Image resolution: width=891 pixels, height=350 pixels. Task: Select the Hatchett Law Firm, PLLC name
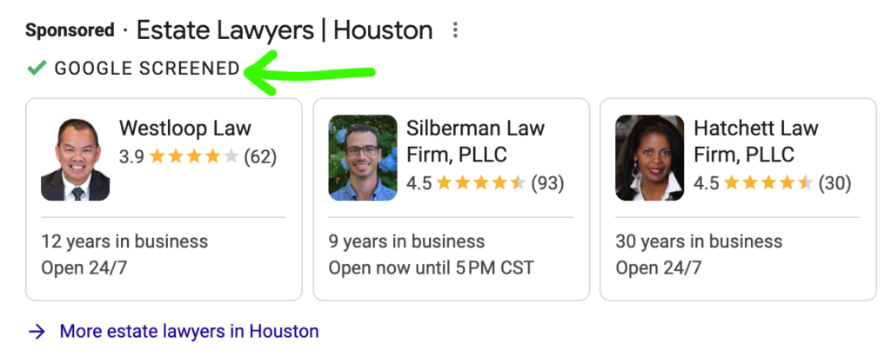[756, 142]
